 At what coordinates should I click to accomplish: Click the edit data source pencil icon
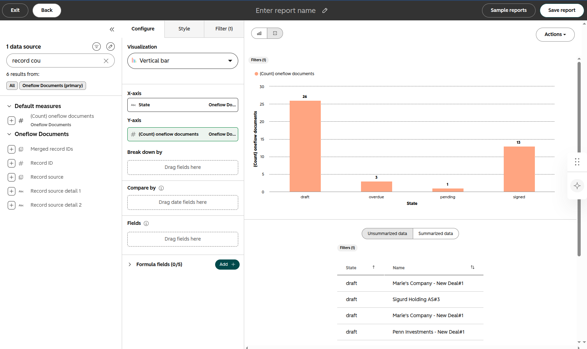pos(111,47)
